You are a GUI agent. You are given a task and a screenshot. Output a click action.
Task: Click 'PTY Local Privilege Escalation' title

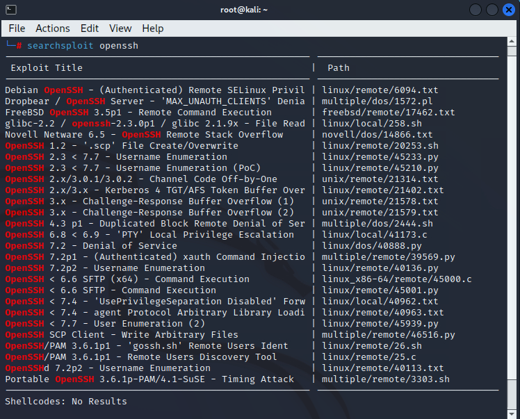[149, 234]
